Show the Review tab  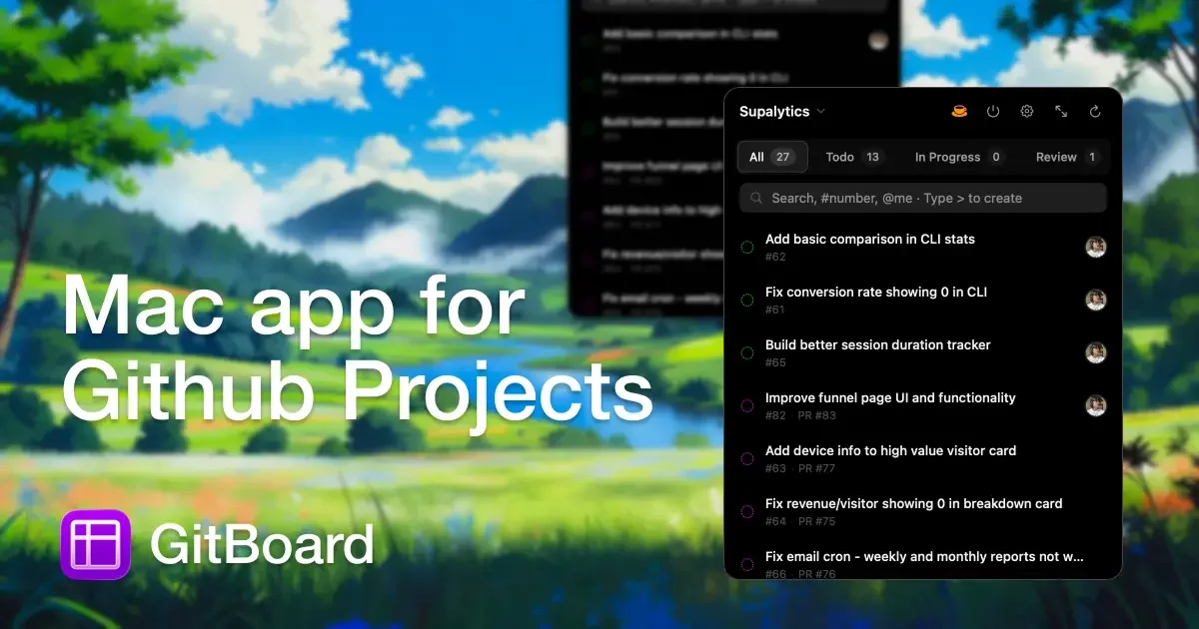click(x=1066, y=157)
